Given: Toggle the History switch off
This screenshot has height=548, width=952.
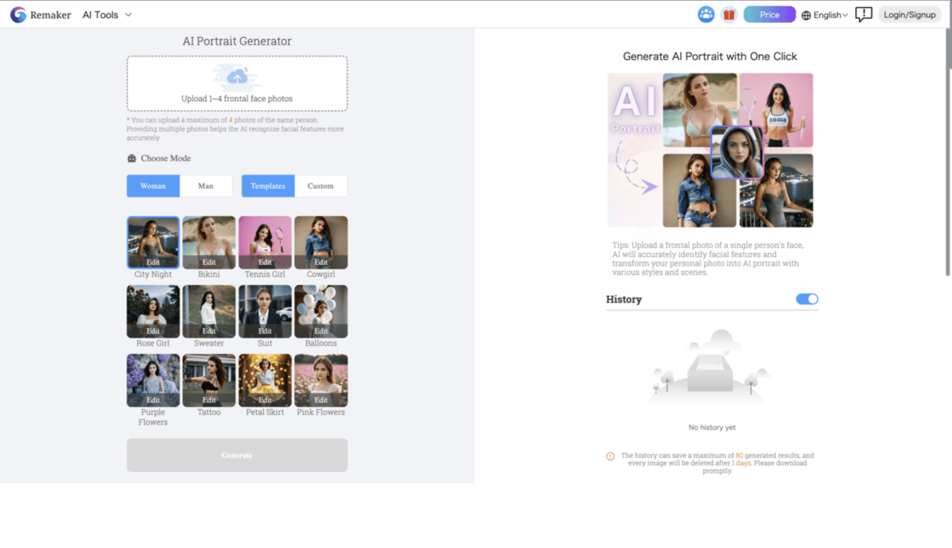Looking at the screenshot, I should [x=807, y=299].
